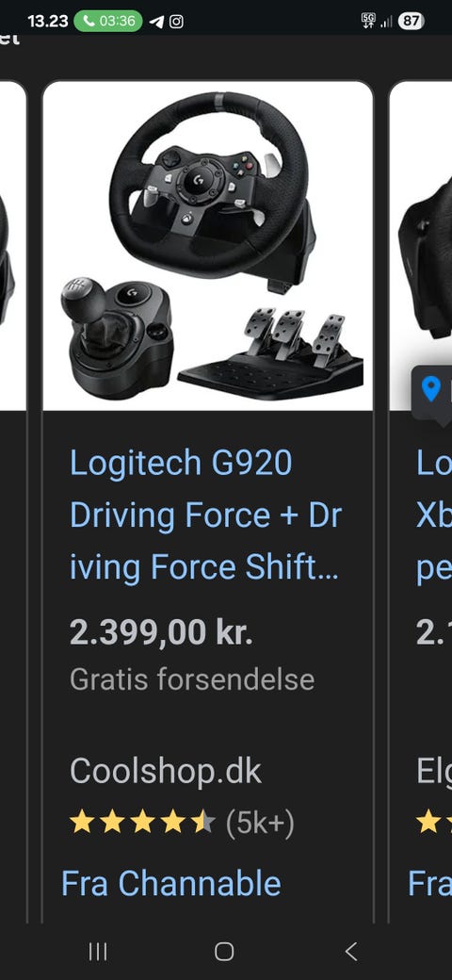Open Logitech G920 Driving Force product title
452x980 pixels.
(206, 515)
